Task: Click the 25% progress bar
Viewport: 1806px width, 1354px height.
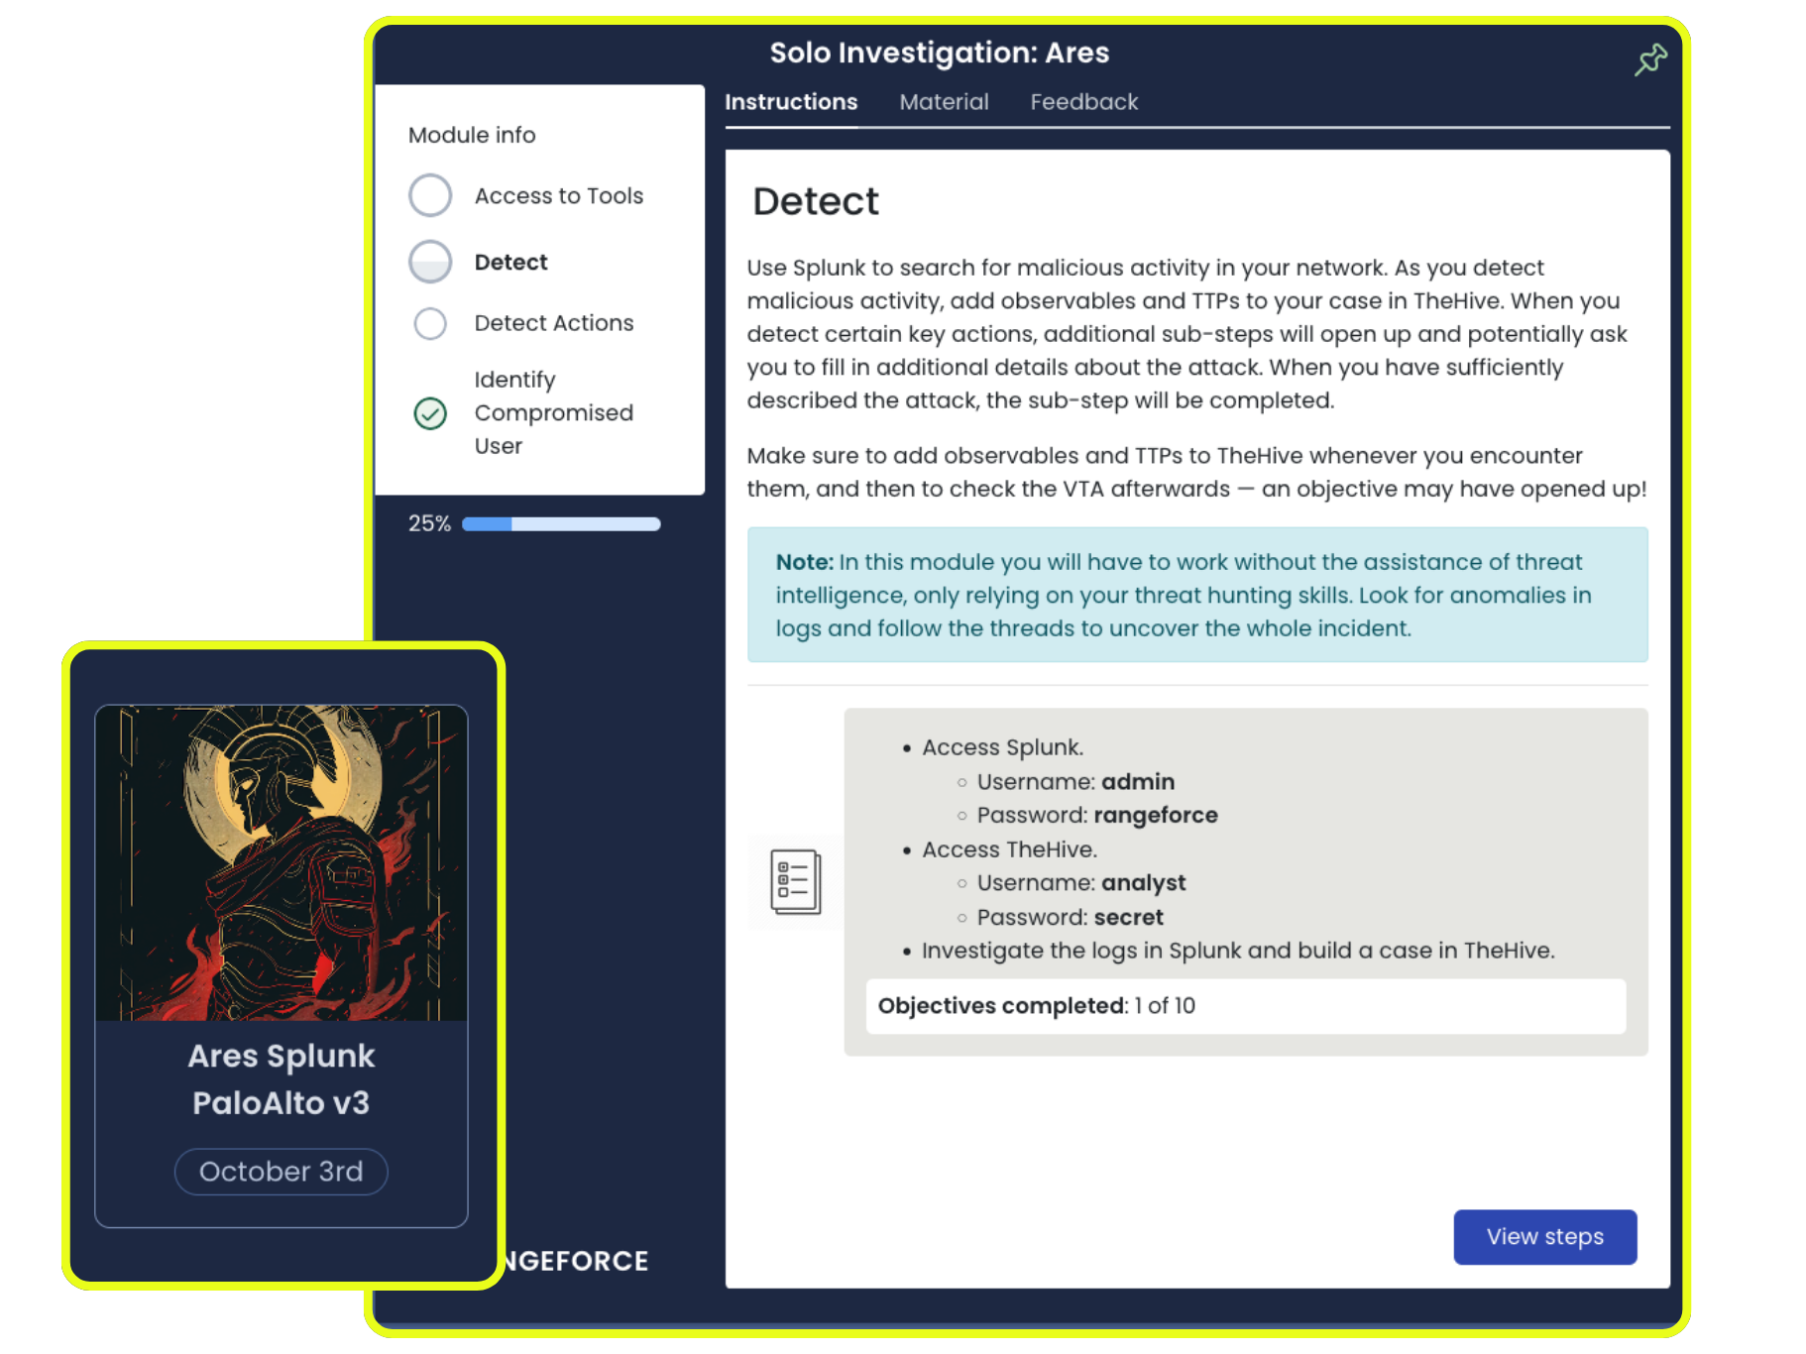Action: click(560, 523)
